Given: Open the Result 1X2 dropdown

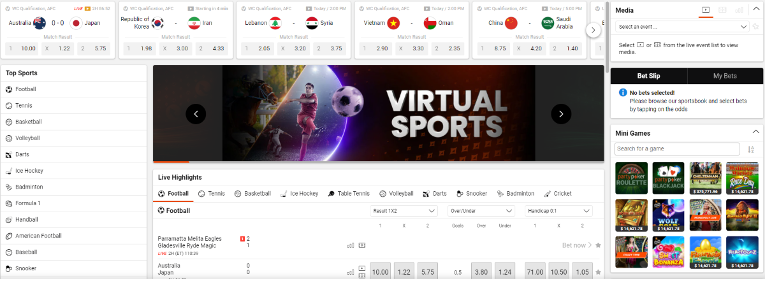Looking at the screenshot, I should tap(404, 211).
